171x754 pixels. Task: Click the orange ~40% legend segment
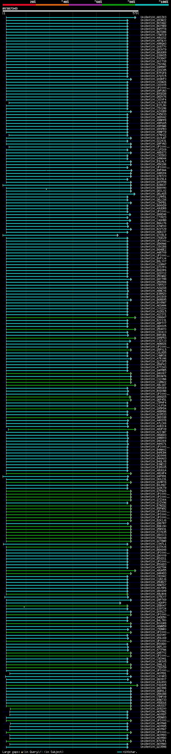point(52,5)
